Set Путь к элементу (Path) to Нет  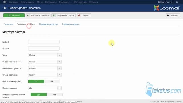52,81
